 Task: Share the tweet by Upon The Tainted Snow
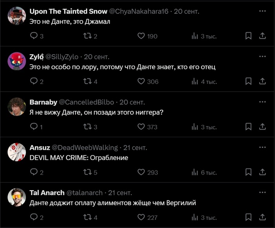pyautogui.click(x=262, y=36)
